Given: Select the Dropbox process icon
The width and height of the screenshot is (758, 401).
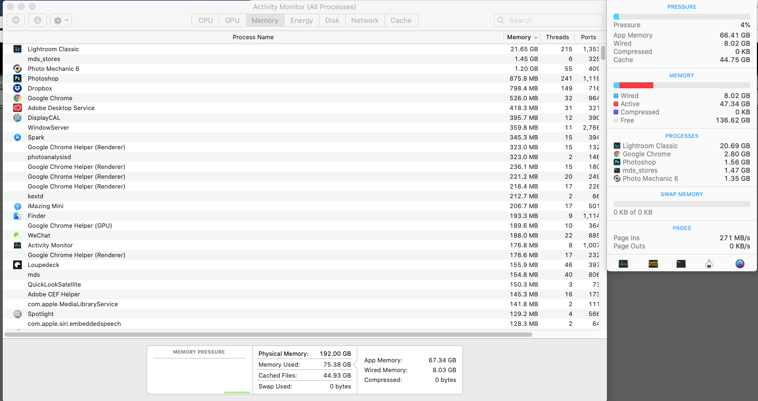Looking at the screenshot, I should [17, 88].
